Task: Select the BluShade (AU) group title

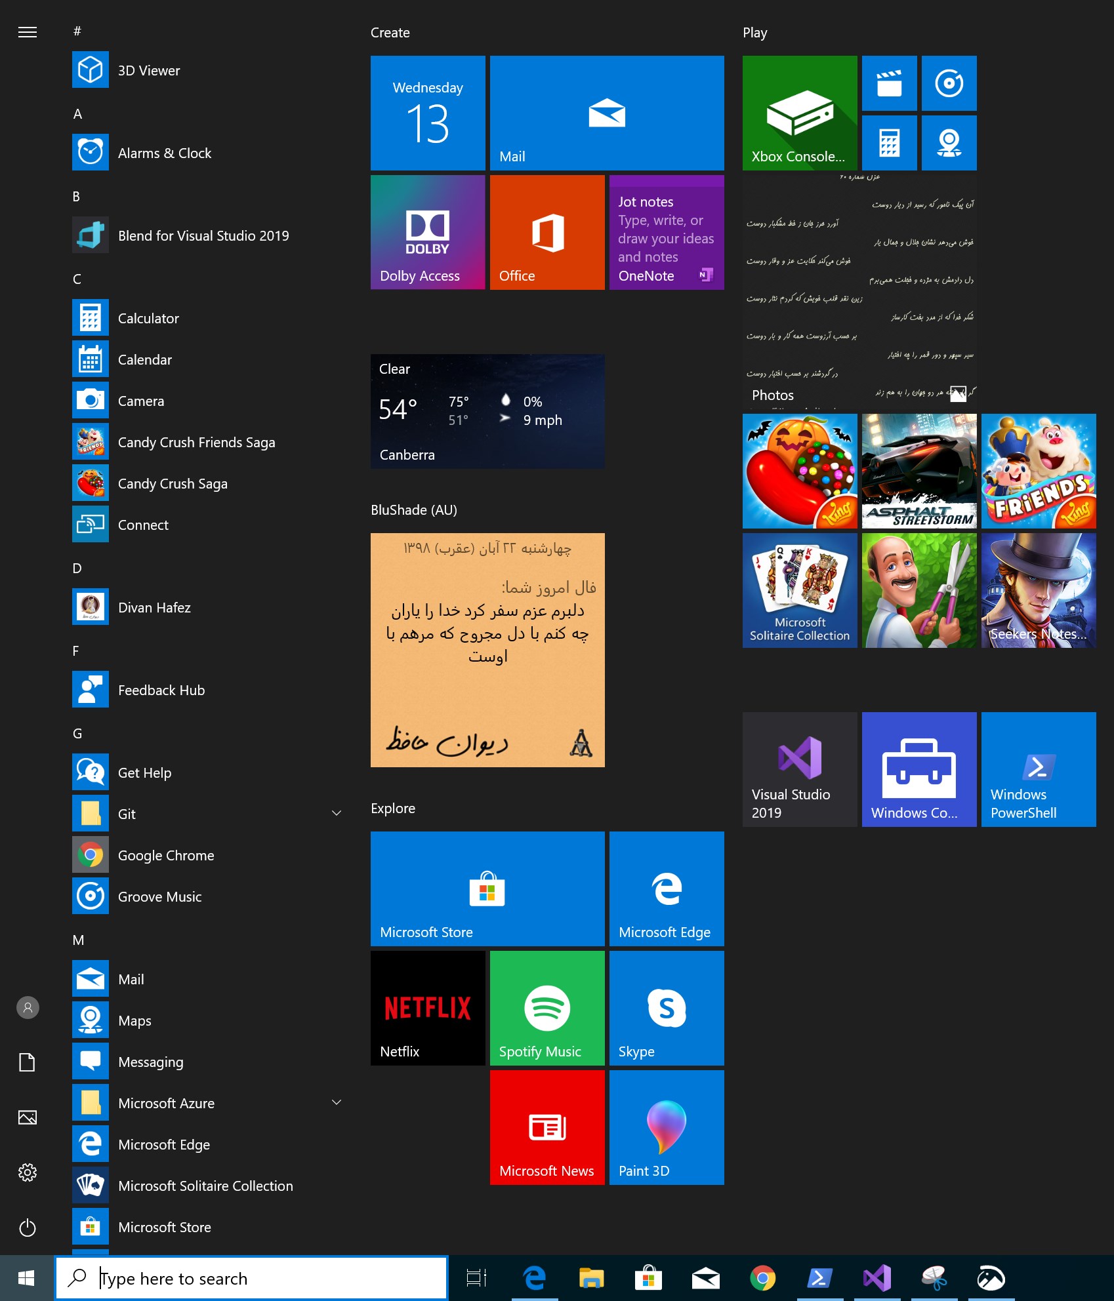Action: [414, 510]
